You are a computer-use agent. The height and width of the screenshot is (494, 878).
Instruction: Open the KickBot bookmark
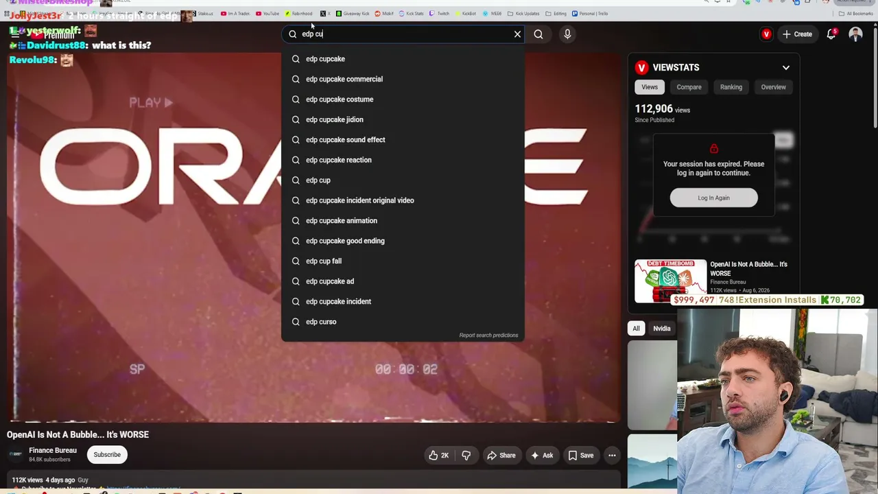pyautogui.click(x=466, y=14)
